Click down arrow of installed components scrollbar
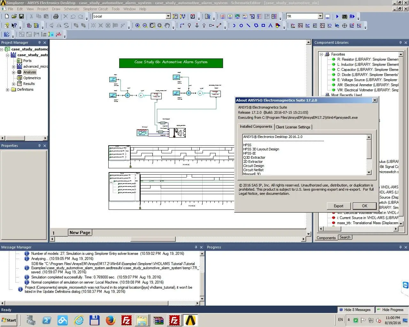 click(369, 172)
